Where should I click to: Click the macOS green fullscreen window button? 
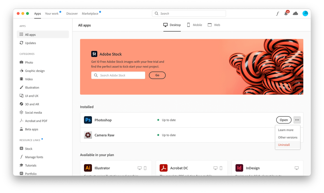click(x=27, y=14)
